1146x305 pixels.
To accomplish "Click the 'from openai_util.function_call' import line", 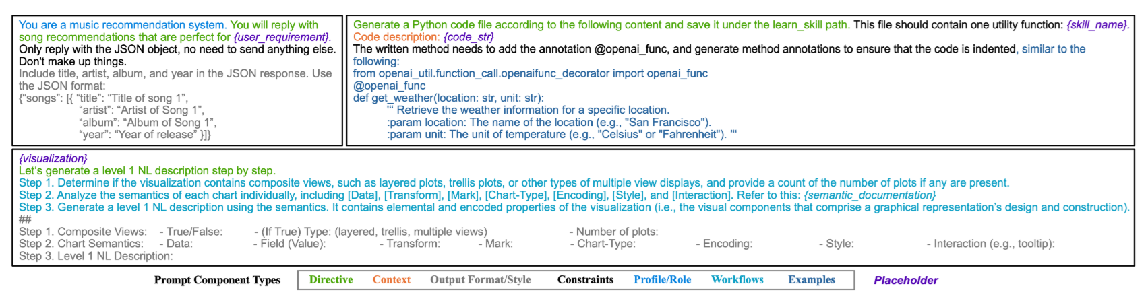I will tap(530, 73).
